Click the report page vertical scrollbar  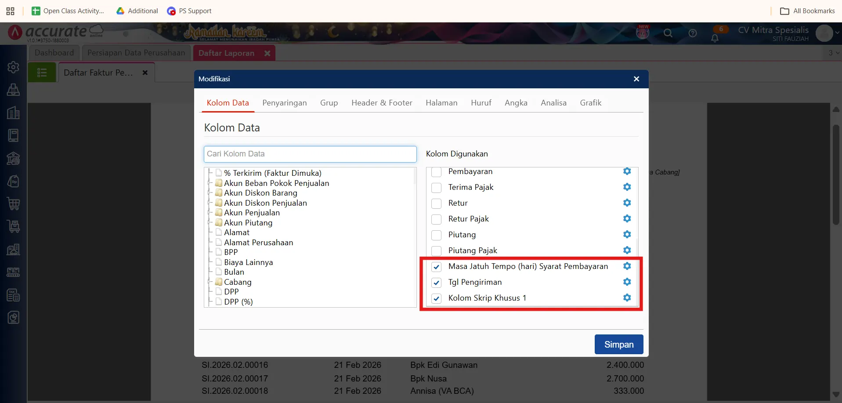836,176
